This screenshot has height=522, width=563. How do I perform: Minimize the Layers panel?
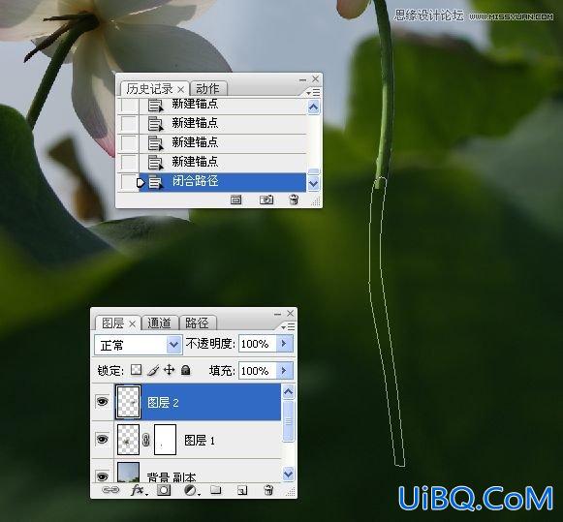277,315
